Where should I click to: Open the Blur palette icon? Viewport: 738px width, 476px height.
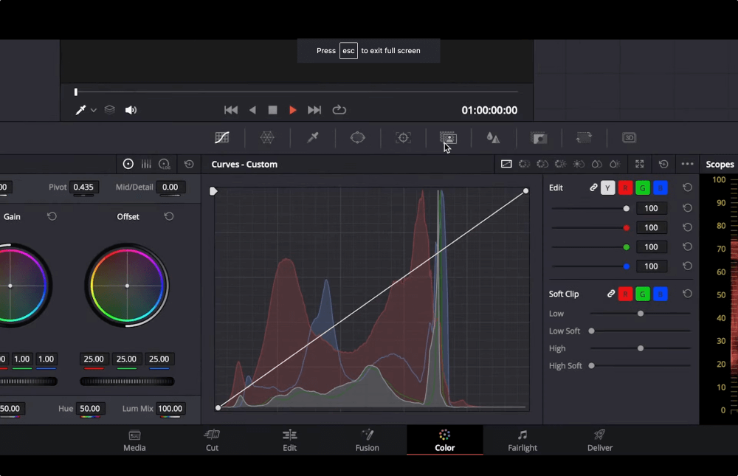pos(493,137)
